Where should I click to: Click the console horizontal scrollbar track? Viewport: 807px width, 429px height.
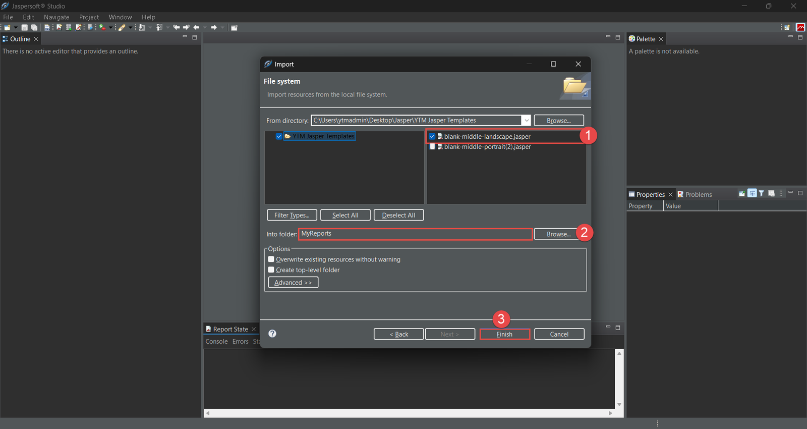409,413
